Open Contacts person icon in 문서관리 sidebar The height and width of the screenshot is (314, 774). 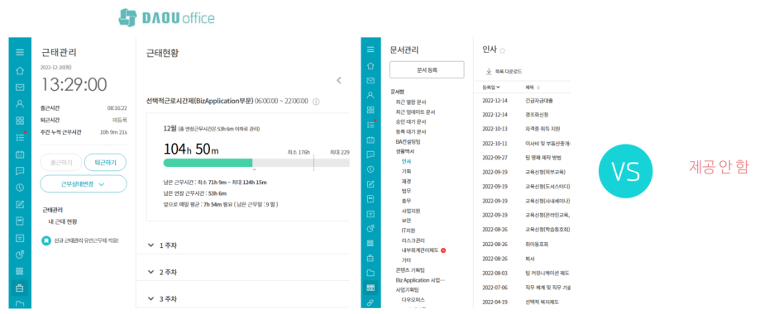click(370, 95)
